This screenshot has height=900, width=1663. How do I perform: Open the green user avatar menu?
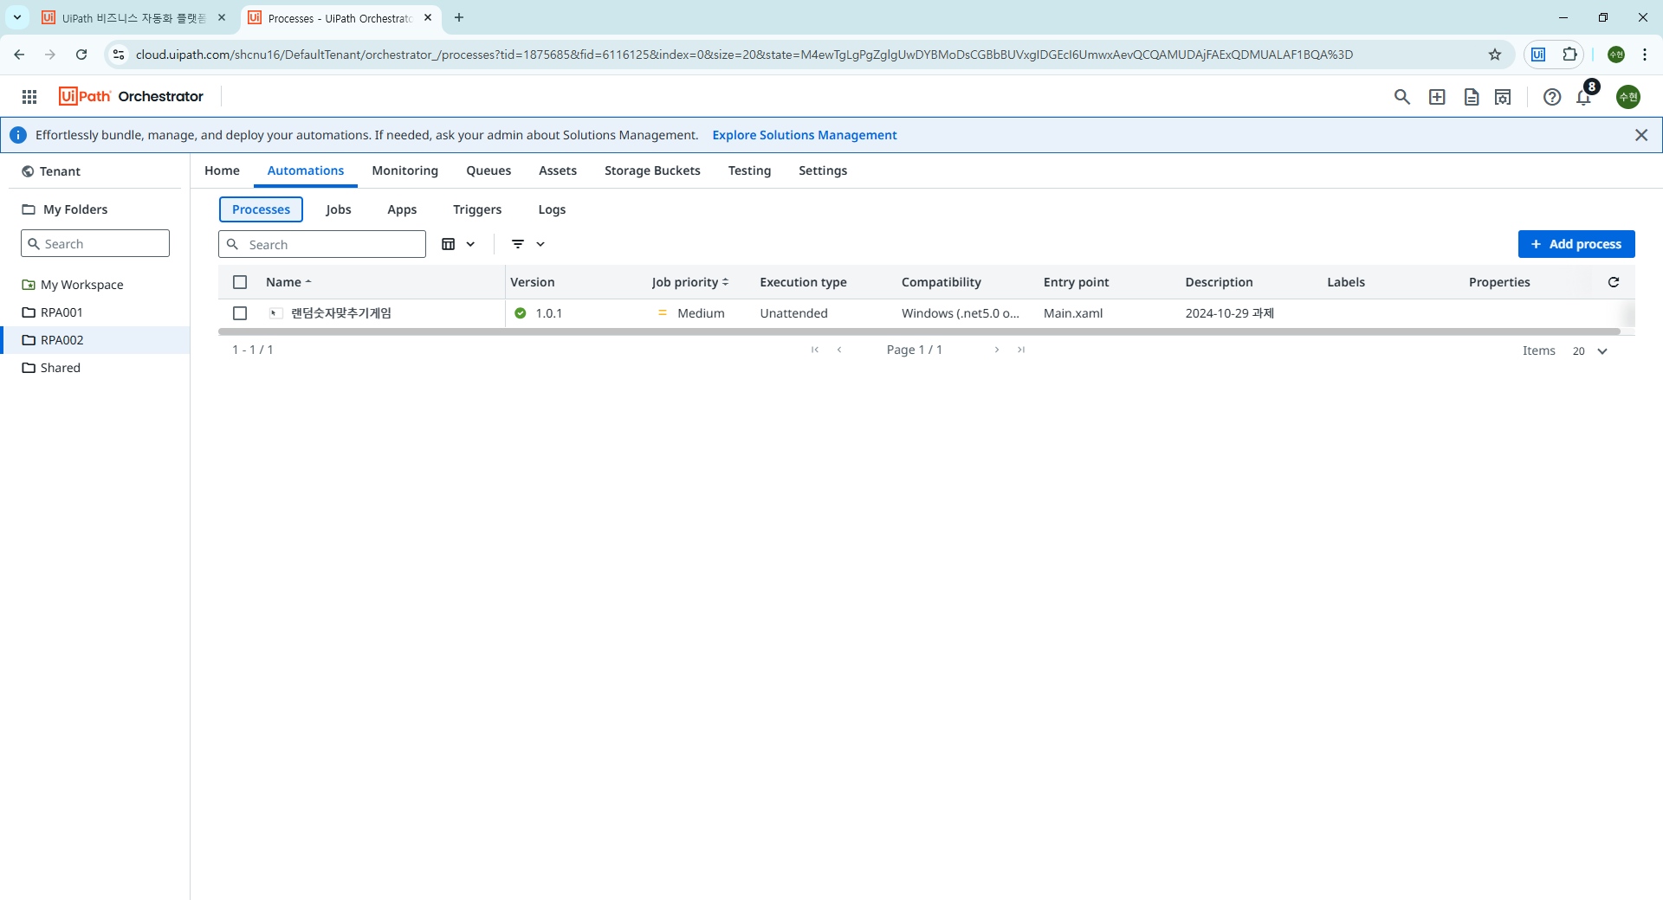pos(1628,97)
